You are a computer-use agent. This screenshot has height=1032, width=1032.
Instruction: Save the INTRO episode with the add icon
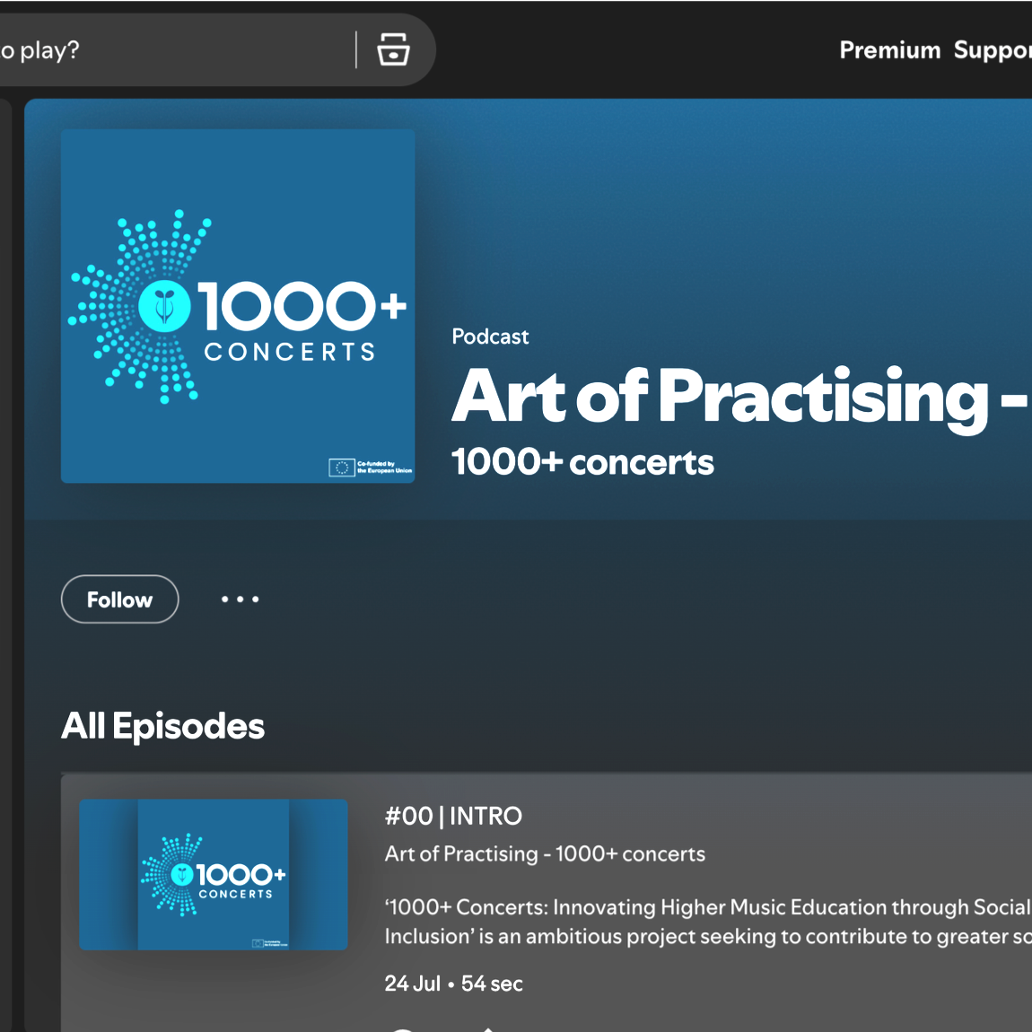point(491,1029)
